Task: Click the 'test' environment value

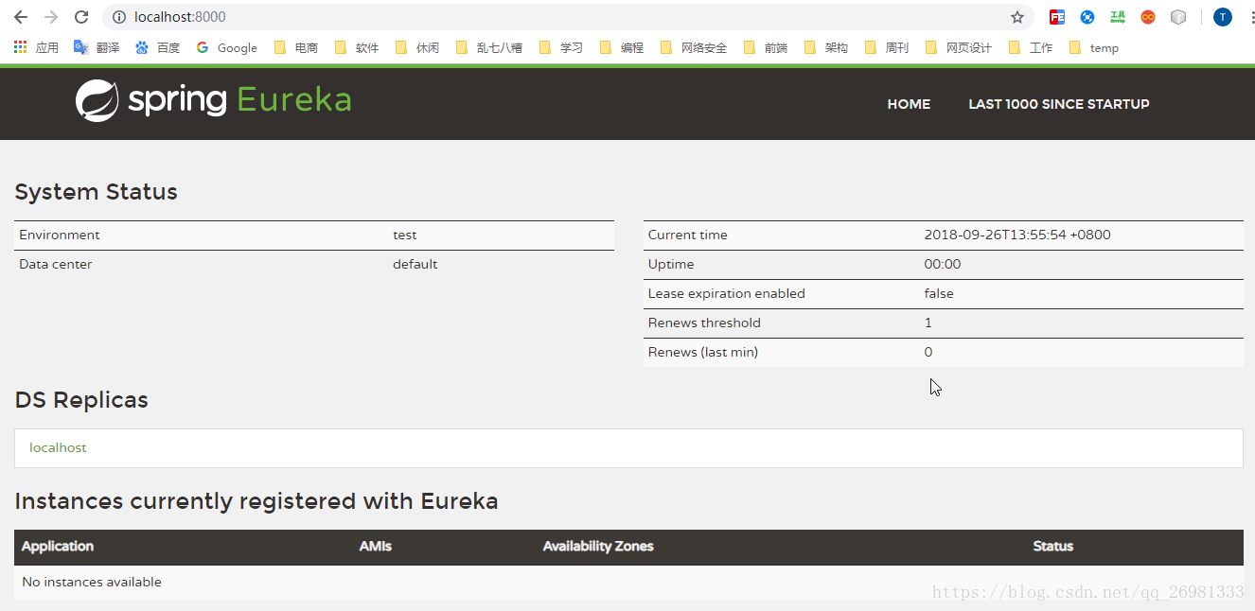Action: [405, 235]
